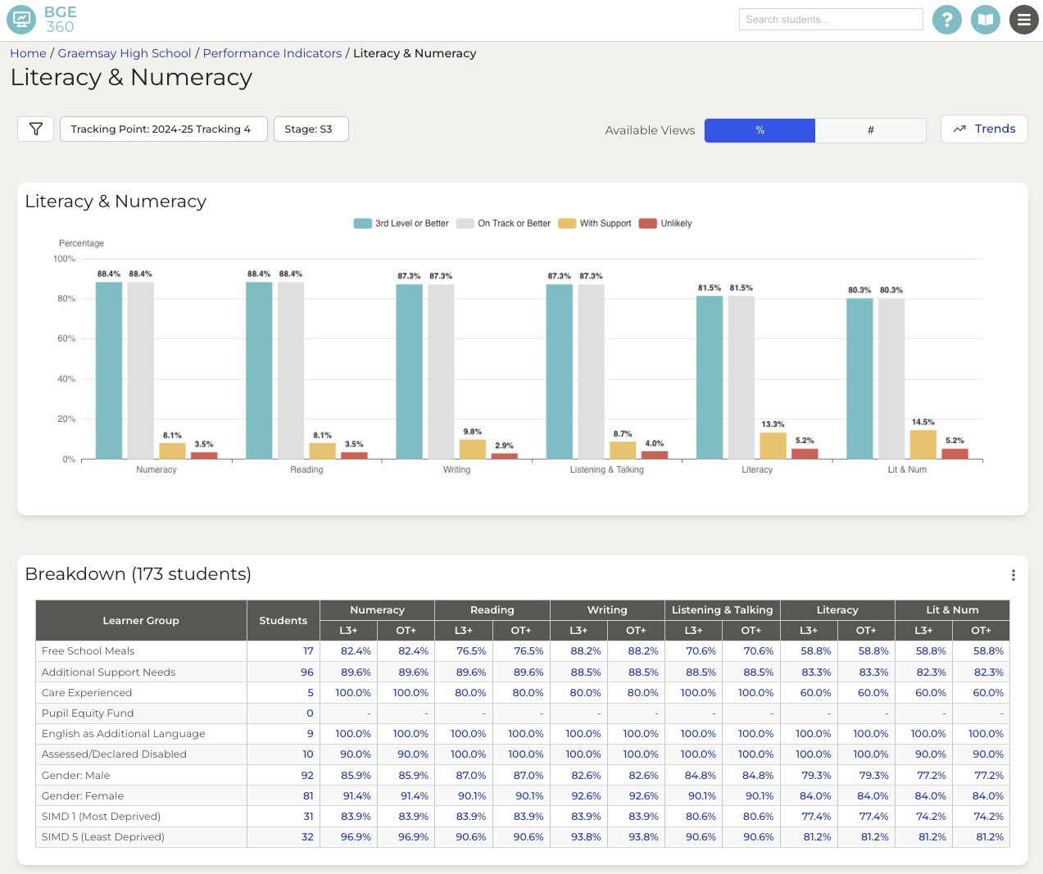
Task: Open the dark hamburger menu icon
Action: (x=1024, y=20)
